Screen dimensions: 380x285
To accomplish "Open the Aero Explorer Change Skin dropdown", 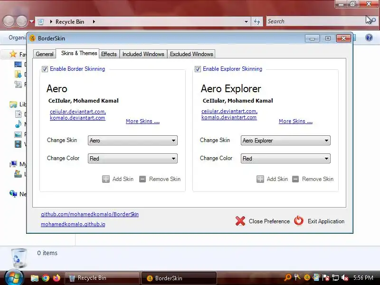I will [x=285, y=141].
